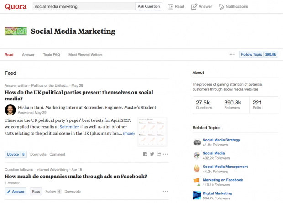Open the answer's chart thumbnail image
This screenshot has width=283, height=203.
click(x=152, y=132)
